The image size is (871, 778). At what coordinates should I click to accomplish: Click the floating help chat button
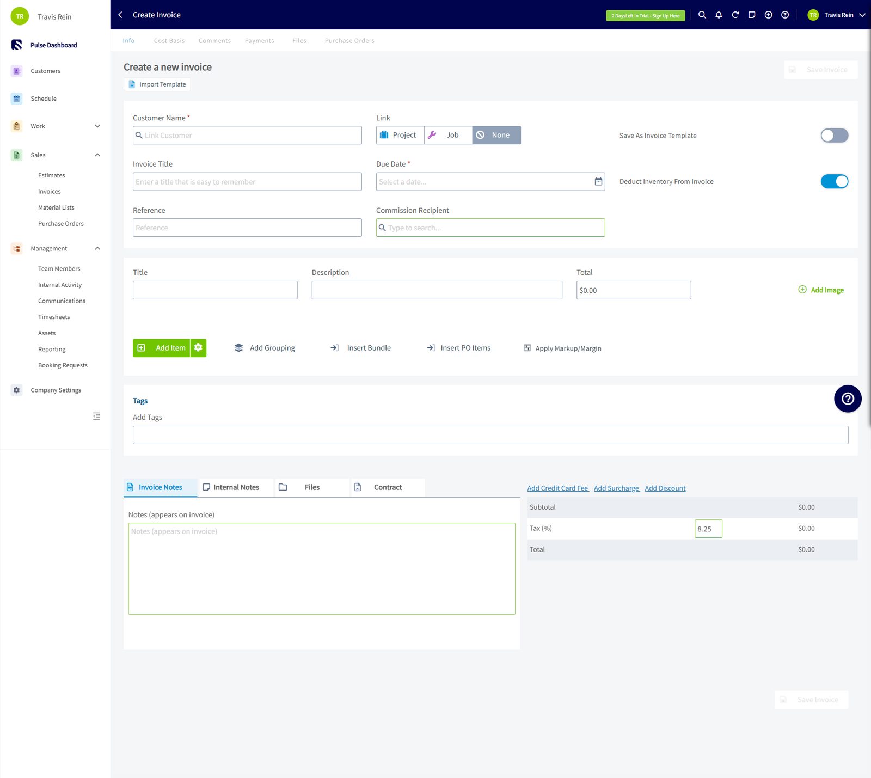tap(848, 399)
